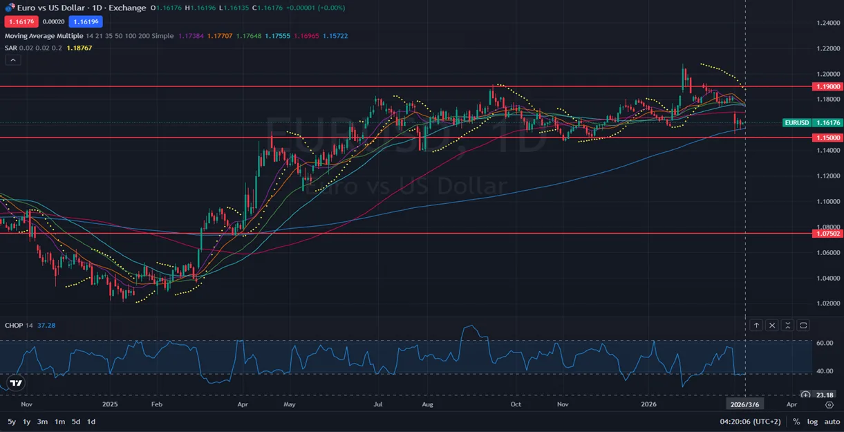This screenshot has width=844, height=432.
Task: Toggle auto scale mode
Action: [832, 422]
